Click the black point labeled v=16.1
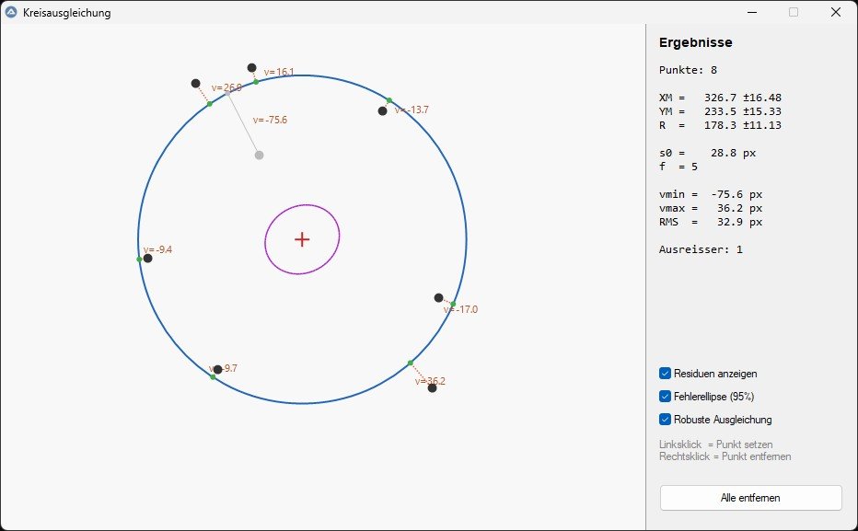Image resolution: width=858 pixels, height=531 pixels. (x=251, y=68)
